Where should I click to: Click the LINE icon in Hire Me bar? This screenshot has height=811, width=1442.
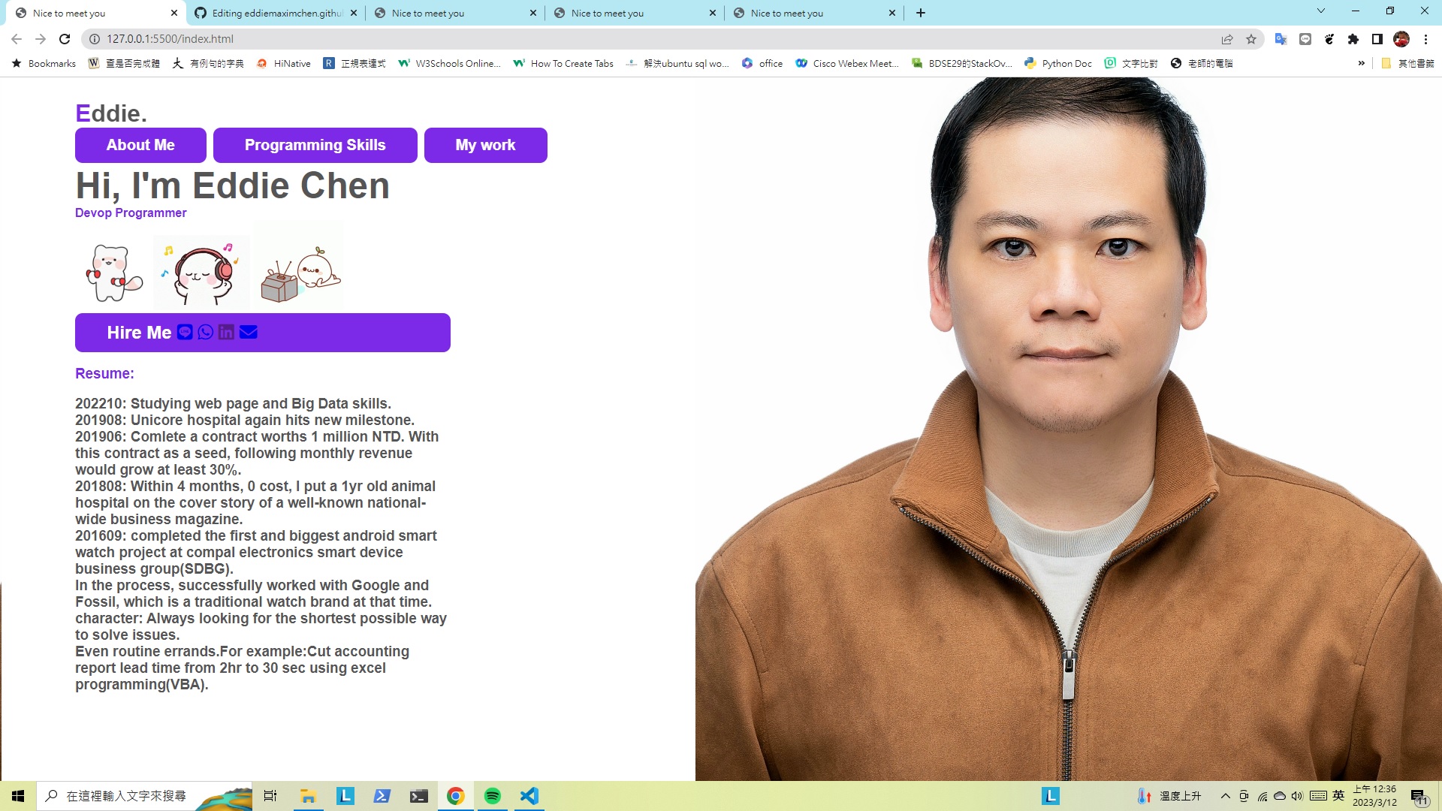(185, 332)
